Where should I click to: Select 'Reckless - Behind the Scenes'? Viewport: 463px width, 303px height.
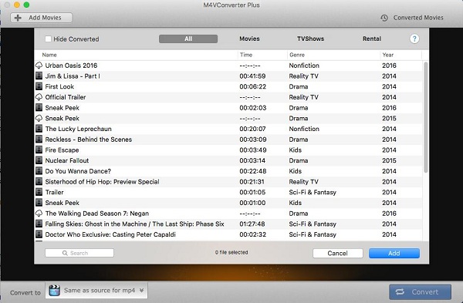228,140
